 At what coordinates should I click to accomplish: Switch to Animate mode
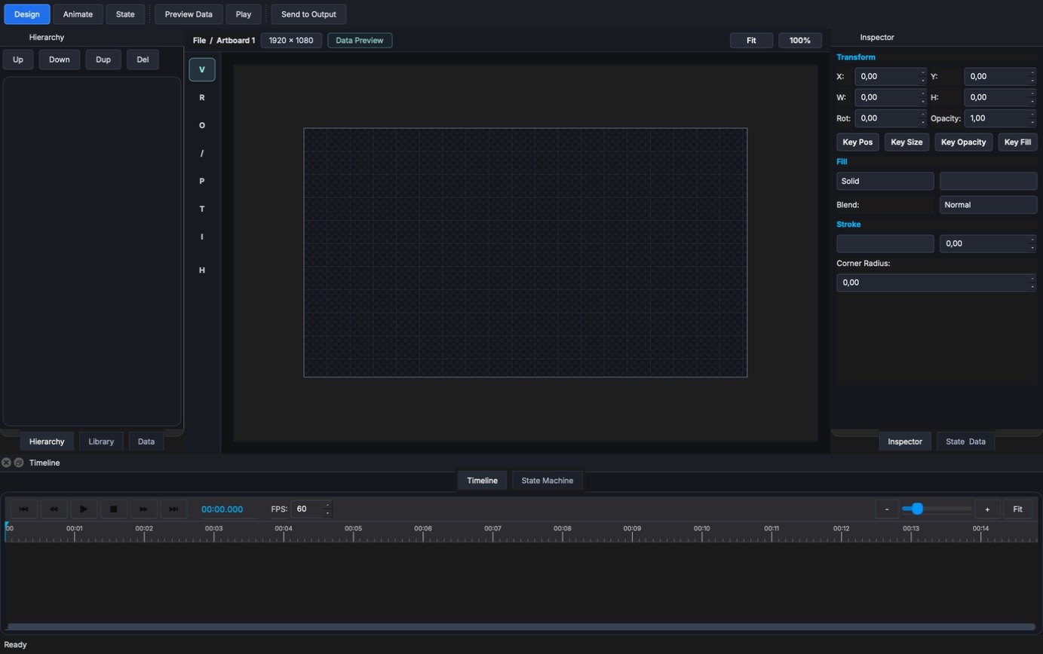click(78, 14)
